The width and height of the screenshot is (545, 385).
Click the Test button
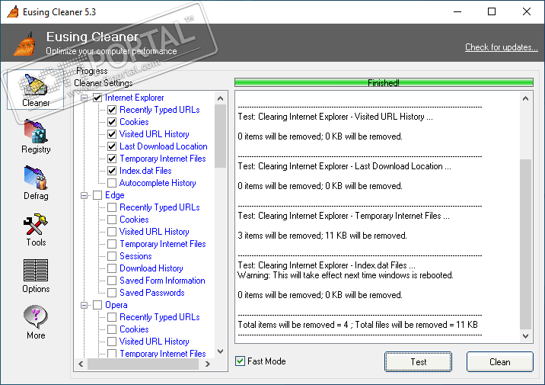(x=418, y=361)
